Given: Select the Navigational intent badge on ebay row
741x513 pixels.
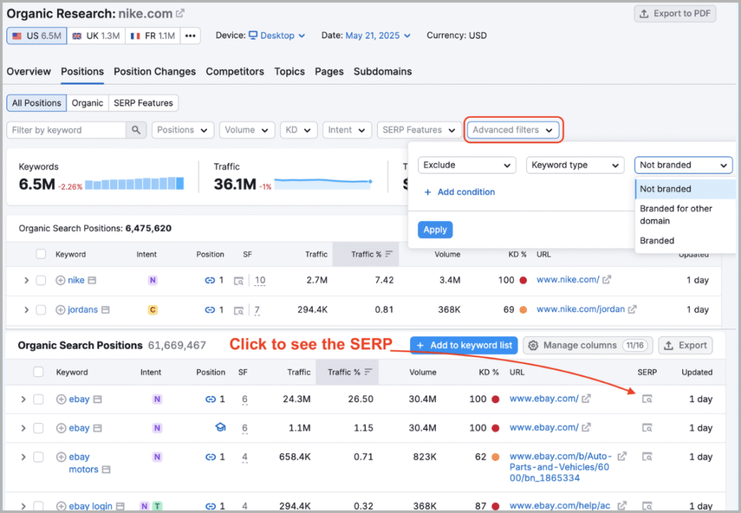Looking at the screenshot, I should [x=157, y=399].
